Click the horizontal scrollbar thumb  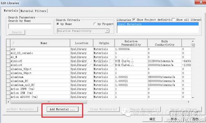tap(49, 102)
